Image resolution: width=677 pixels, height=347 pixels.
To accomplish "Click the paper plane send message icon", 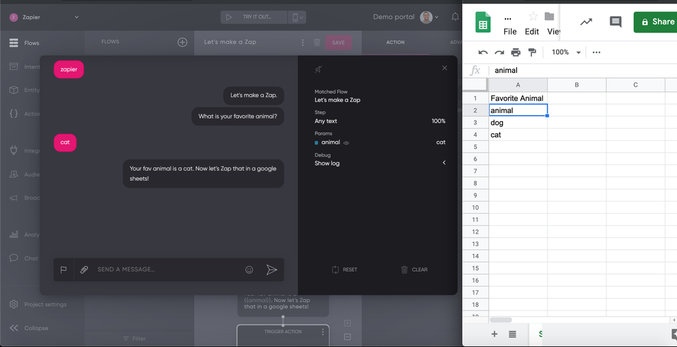I will pyautogui.click(x=272, y=270).
